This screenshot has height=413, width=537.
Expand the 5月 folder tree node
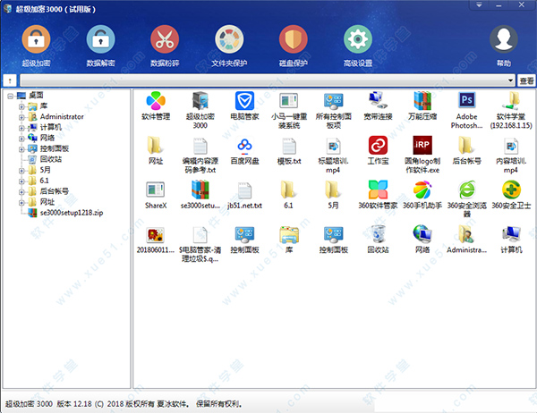[21, 171]
